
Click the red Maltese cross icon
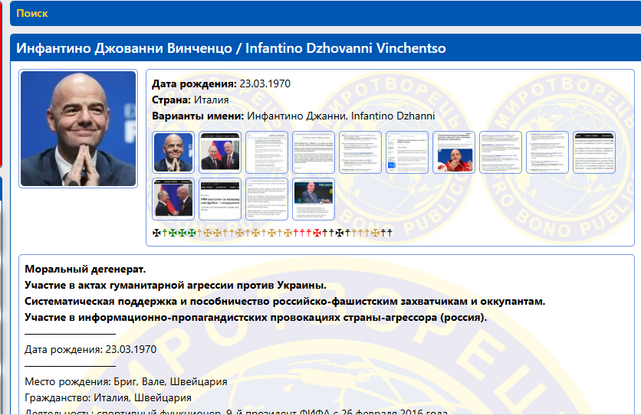click(317, 233)
